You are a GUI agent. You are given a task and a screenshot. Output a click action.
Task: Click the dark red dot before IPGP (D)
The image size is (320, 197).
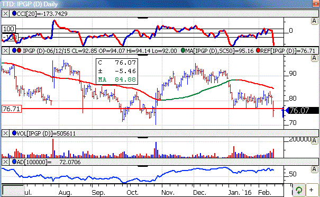pos(19,50)
